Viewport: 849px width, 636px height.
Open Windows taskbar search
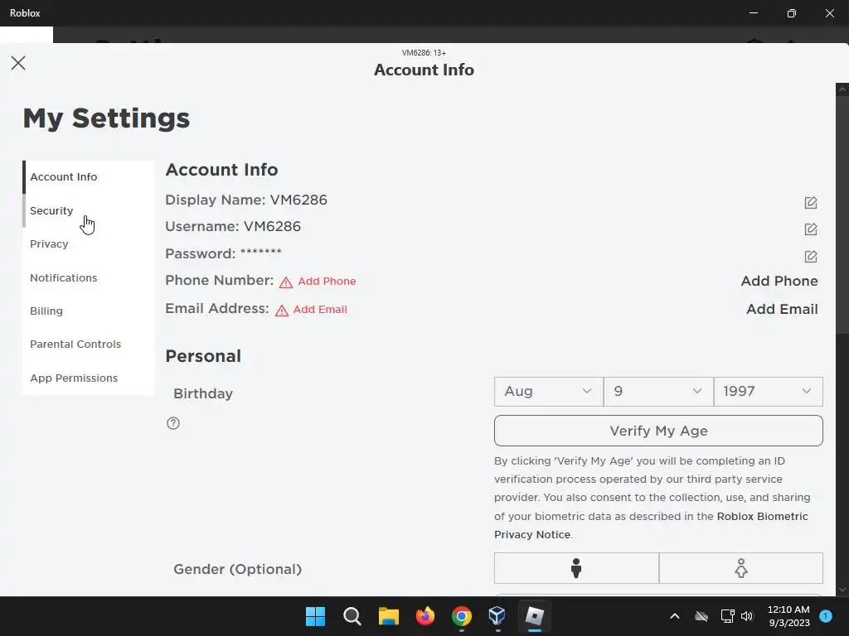[x=352, y=616]
